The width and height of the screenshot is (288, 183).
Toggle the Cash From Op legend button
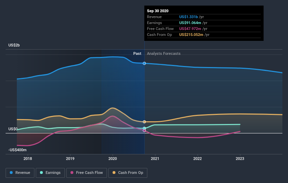coord(128,173)
